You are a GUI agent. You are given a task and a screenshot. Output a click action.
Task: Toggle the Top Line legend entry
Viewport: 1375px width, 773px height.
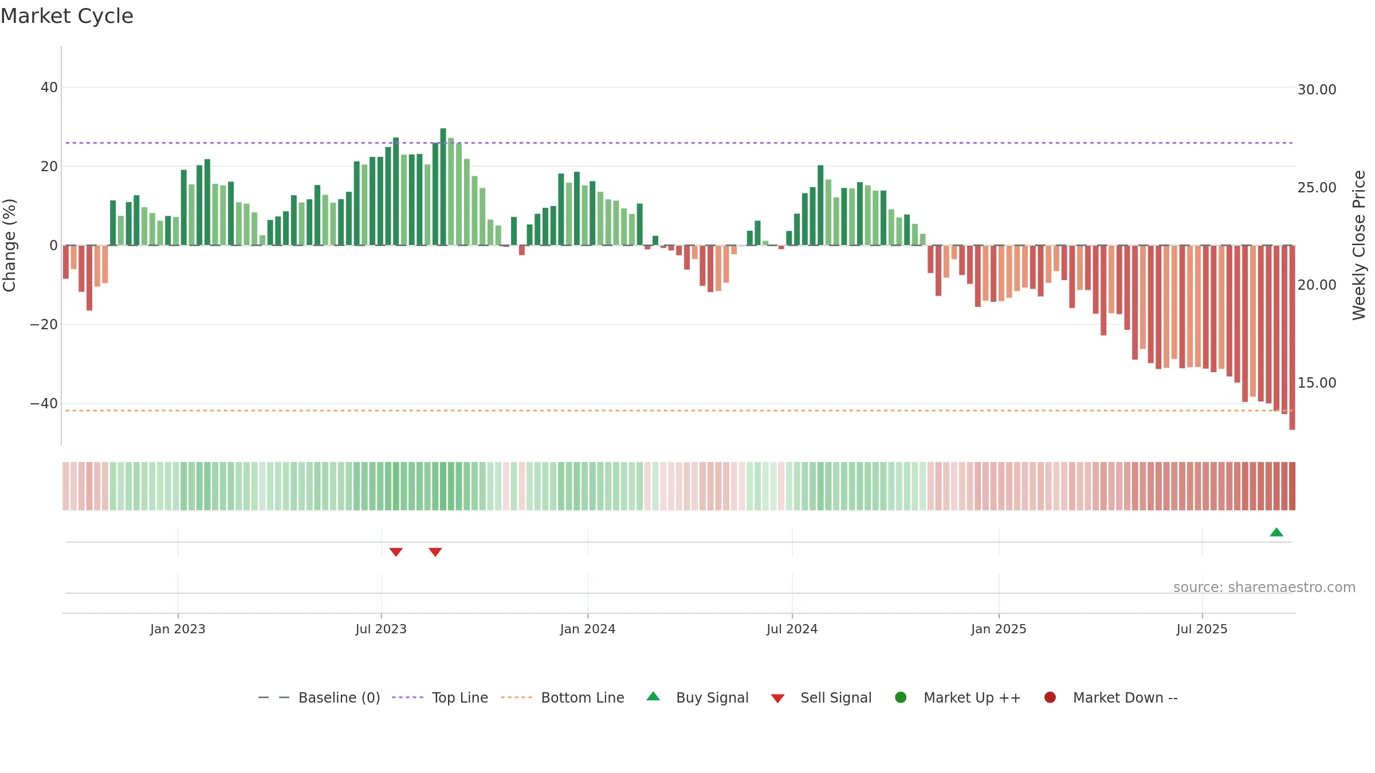click(x=440, y=697)
